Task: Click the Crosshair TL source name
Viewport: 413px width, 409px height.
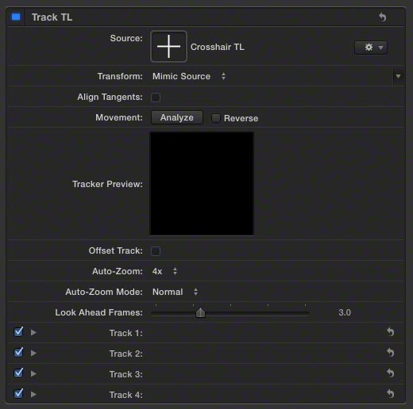Action: click(218, 47)
